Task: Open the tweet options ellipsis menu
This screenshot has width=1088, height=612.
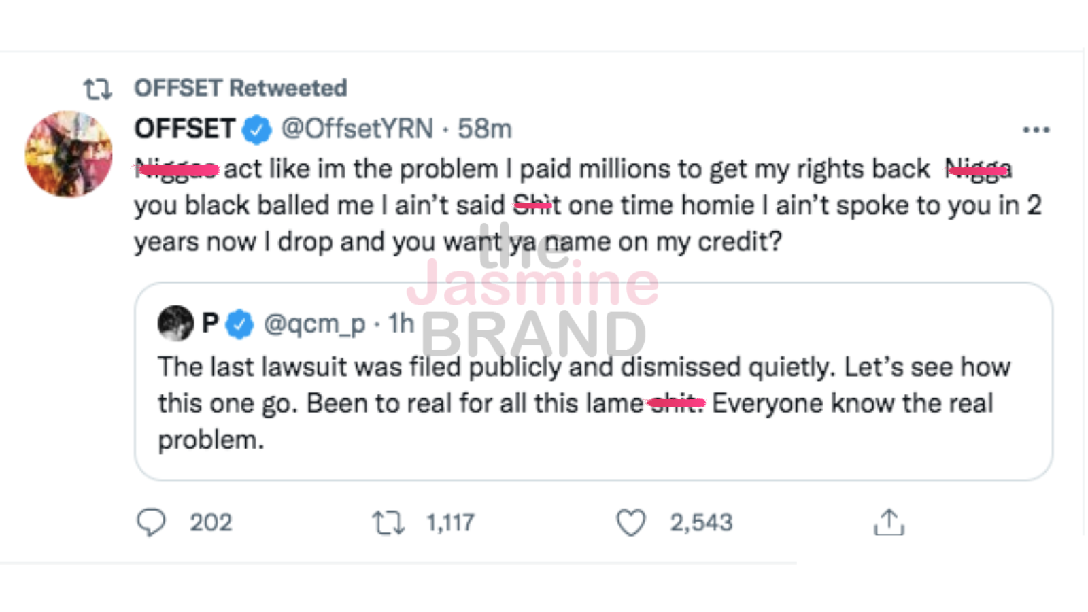Action: click(x=1037, y=129)
